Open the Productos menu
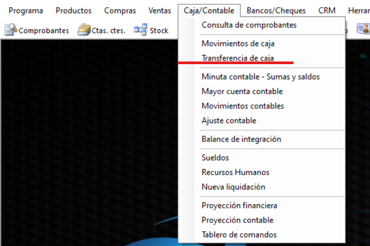Screen dimensions: 370x246 (x=73, y=11)
